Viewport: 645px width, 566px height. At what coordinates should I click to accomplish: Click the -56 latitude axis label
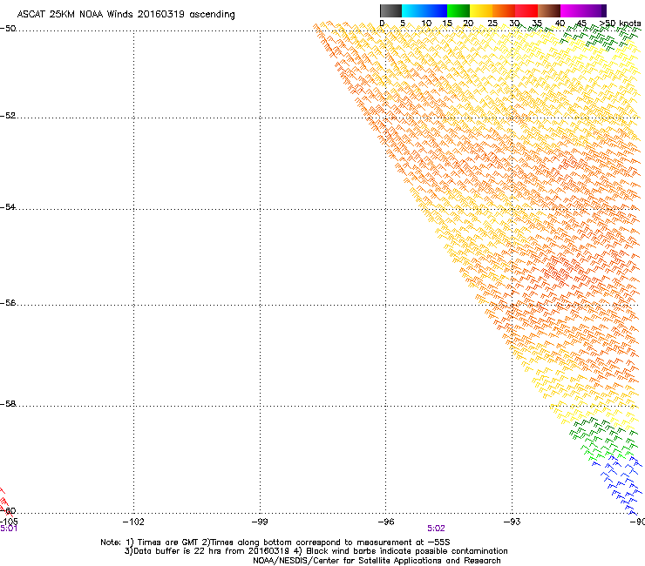[x=8, y=303]
